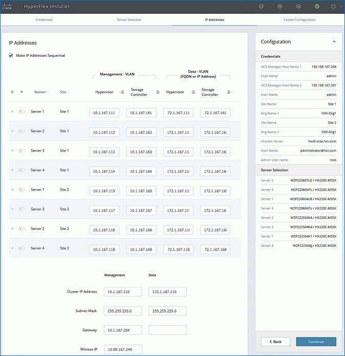The height and width of the screenshot is (356, 345).
Task: Grab drag handle of Server 1 Site 1
Action: coord(12,112)
